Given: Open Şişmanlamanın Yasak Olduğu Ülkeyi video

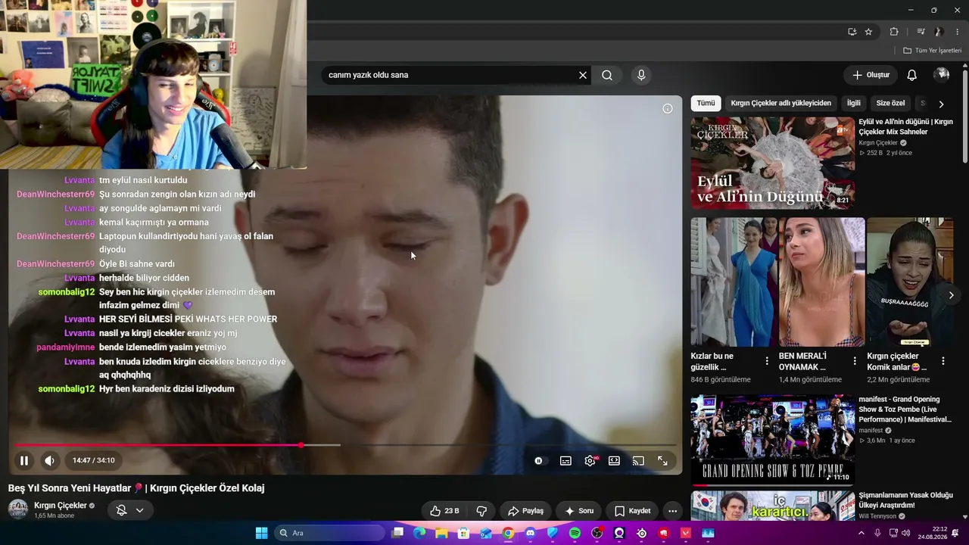Looking at the screenshot, I should coord(905,500).
